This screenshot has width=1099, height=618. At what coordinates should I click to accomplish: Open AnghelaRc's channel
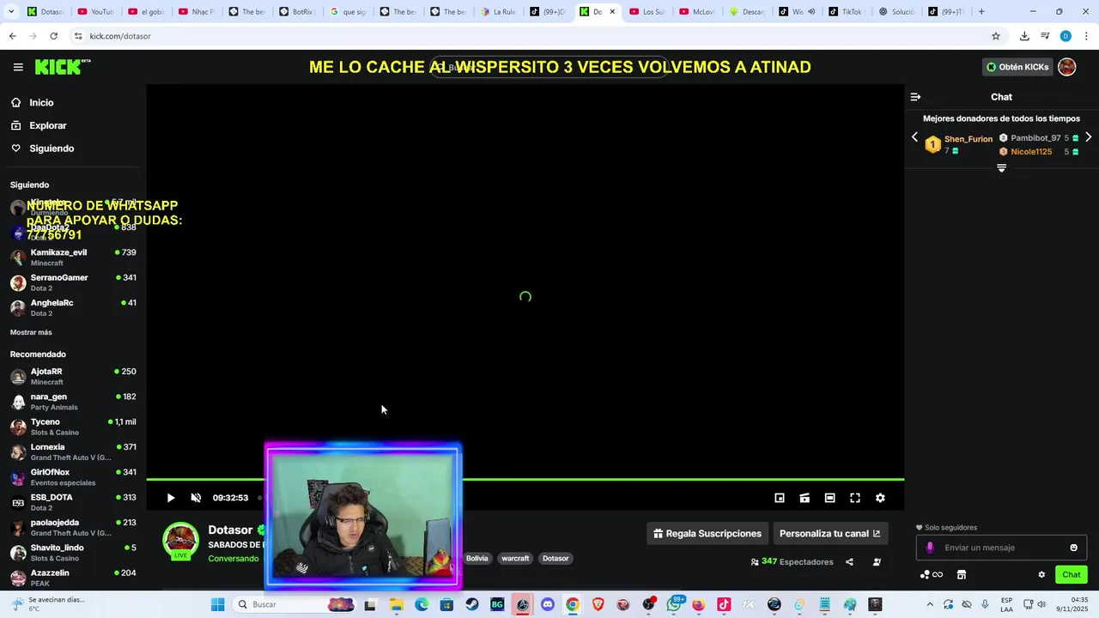coord(73,307)
